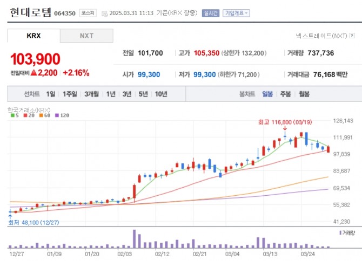
Task: Click the 시가 value 99,300
Action: (x=149, y=74)
